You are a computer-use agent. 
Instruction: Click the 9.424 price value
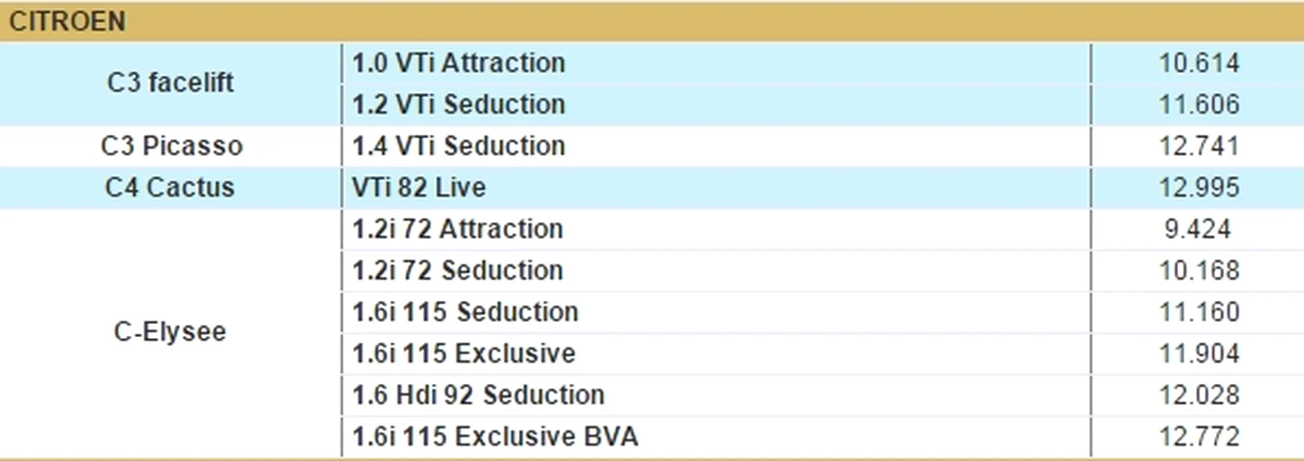coord(1197,229)
